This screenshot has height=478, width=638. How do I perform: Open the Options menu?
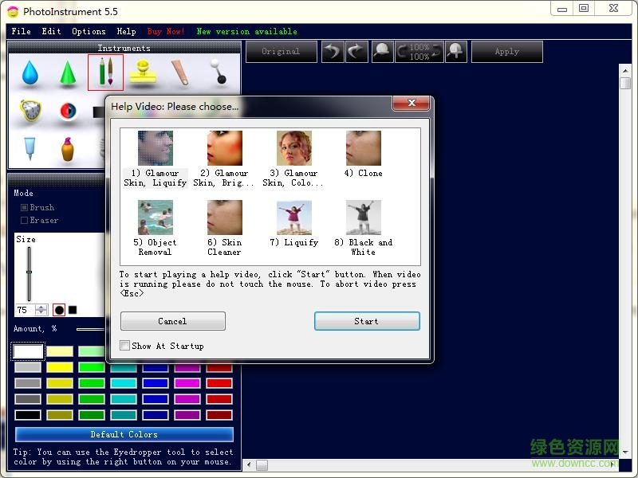pos(89,31)
